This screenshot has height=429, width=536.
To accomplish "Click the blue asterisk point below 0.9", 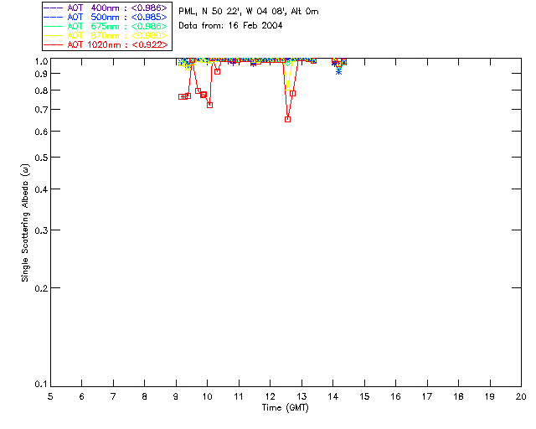I will [x=338, y=72].
